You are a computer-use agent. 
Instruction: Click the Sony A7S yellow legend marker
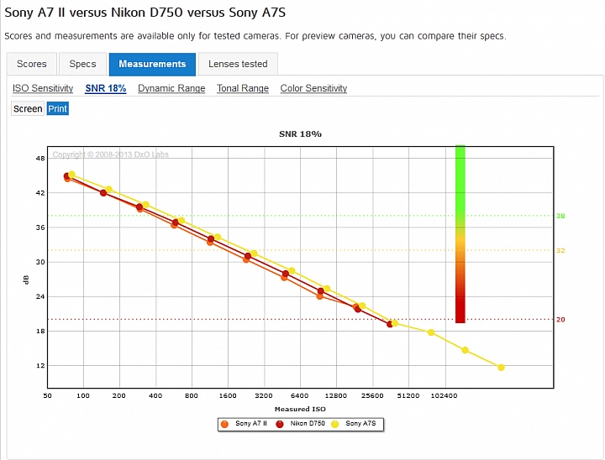pyautogui.click(x=335, y=424)
